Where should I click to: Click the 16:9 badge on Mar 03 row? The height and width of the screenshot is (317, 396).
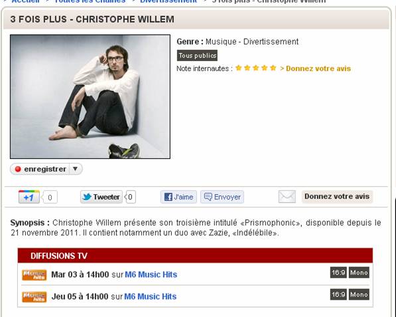[338, 272]
